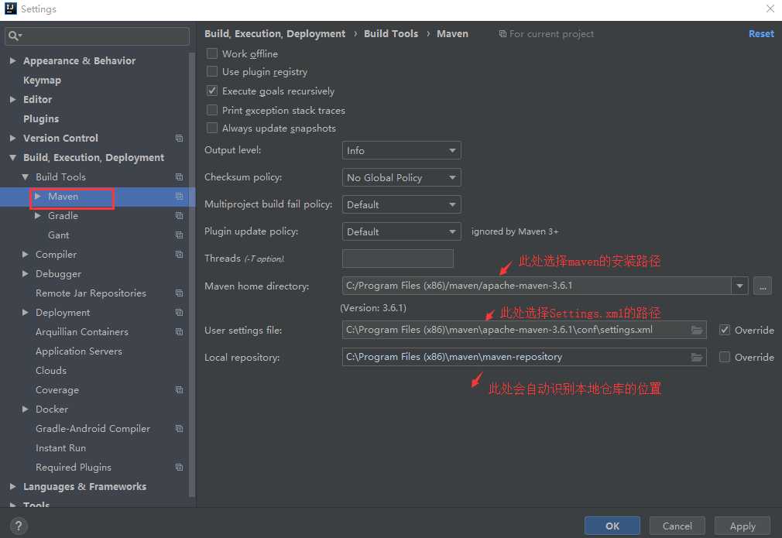Screen dimensions: 782x538
Task: Click the project-level icon beside Deployment
Action: click(179, 313)
